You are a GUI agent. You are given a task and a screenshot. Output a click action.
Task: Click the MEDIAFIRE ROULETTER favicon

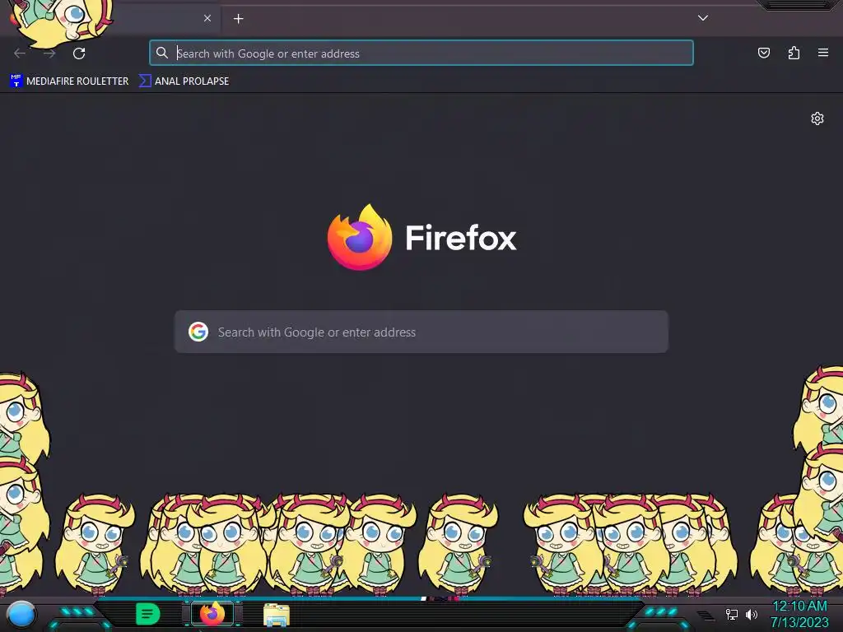[16, 81]
